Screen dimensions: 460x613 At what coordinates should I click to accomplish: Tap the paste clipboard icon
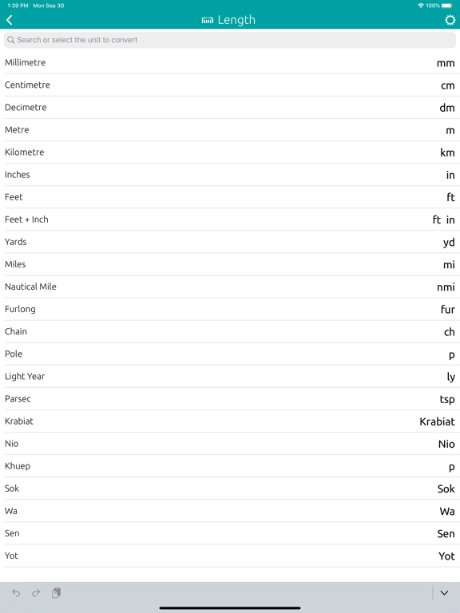pos(56,593)
